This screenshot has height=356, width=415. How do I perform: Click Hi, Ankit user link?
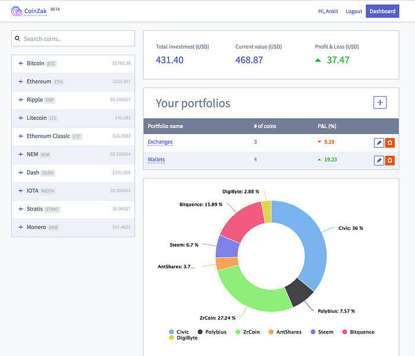328,11
